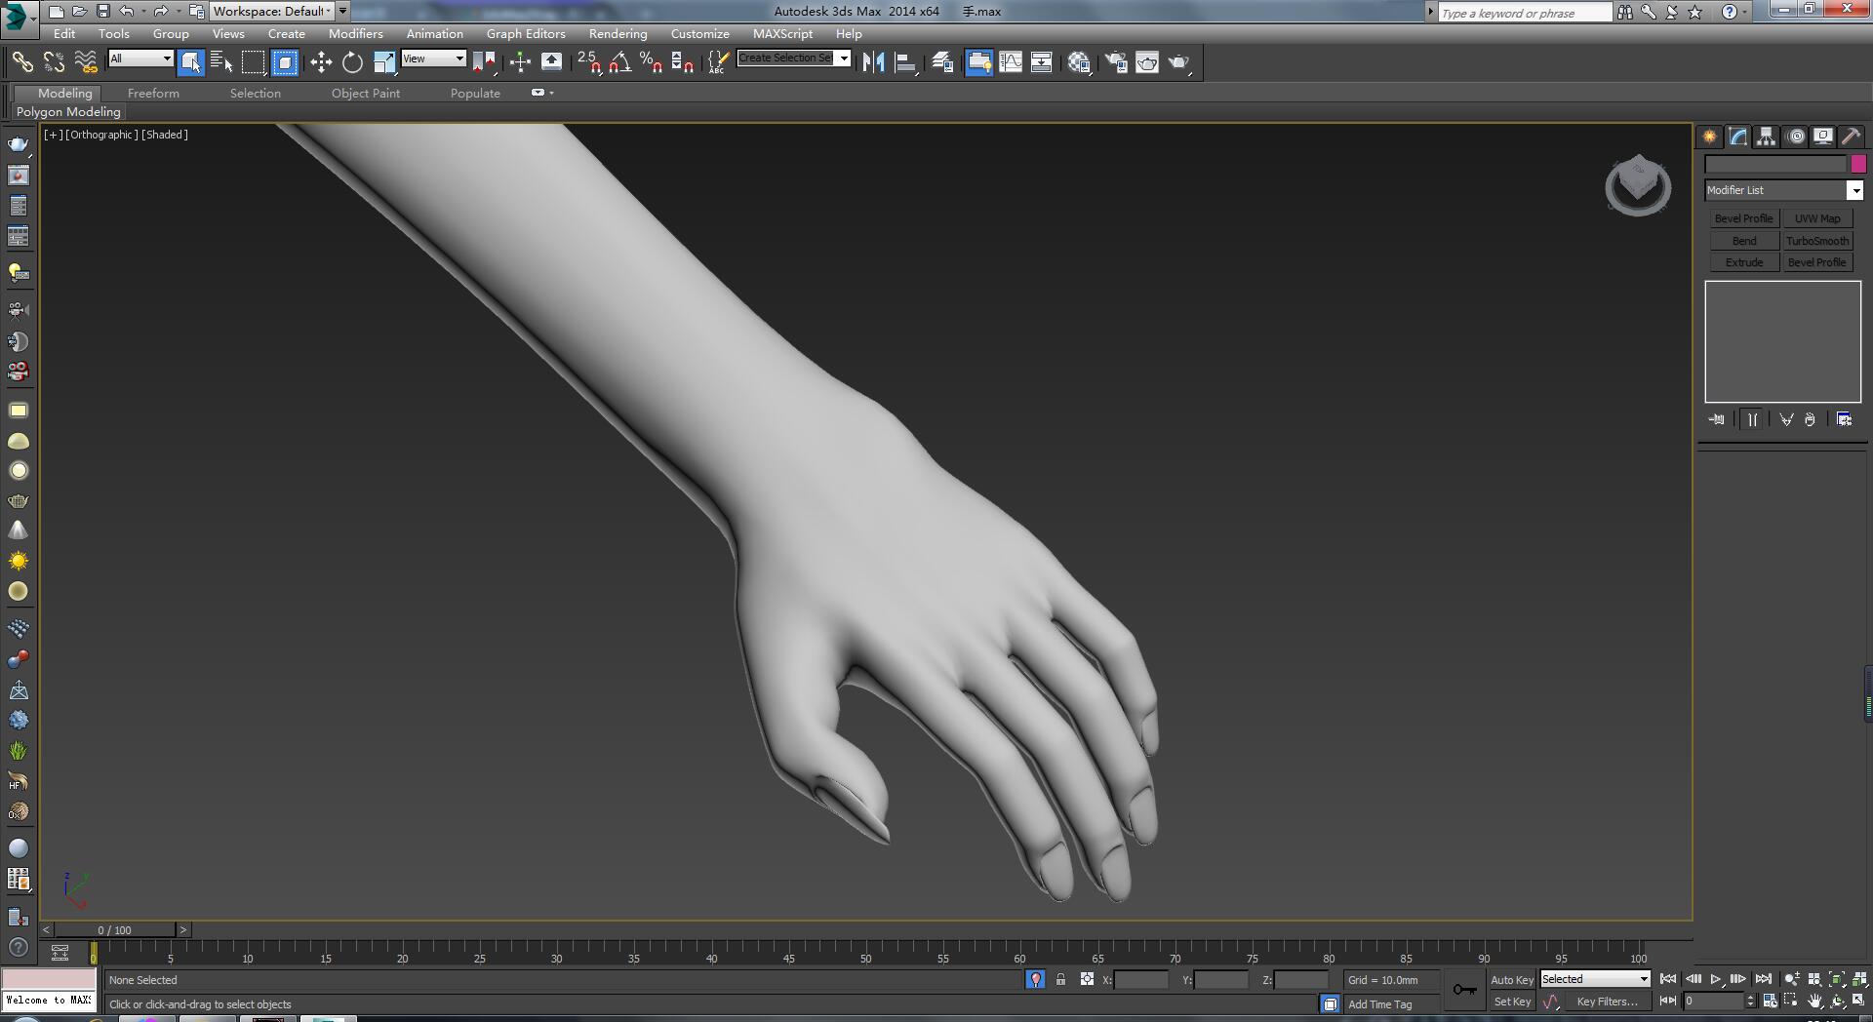Viewport: 1873px width, 1022px height.
Task: Open the Mirror tool
Action: (873, 62)
